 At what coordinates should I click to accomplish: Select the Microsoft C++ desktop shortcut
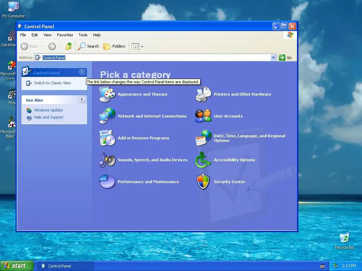click(8, 71)
